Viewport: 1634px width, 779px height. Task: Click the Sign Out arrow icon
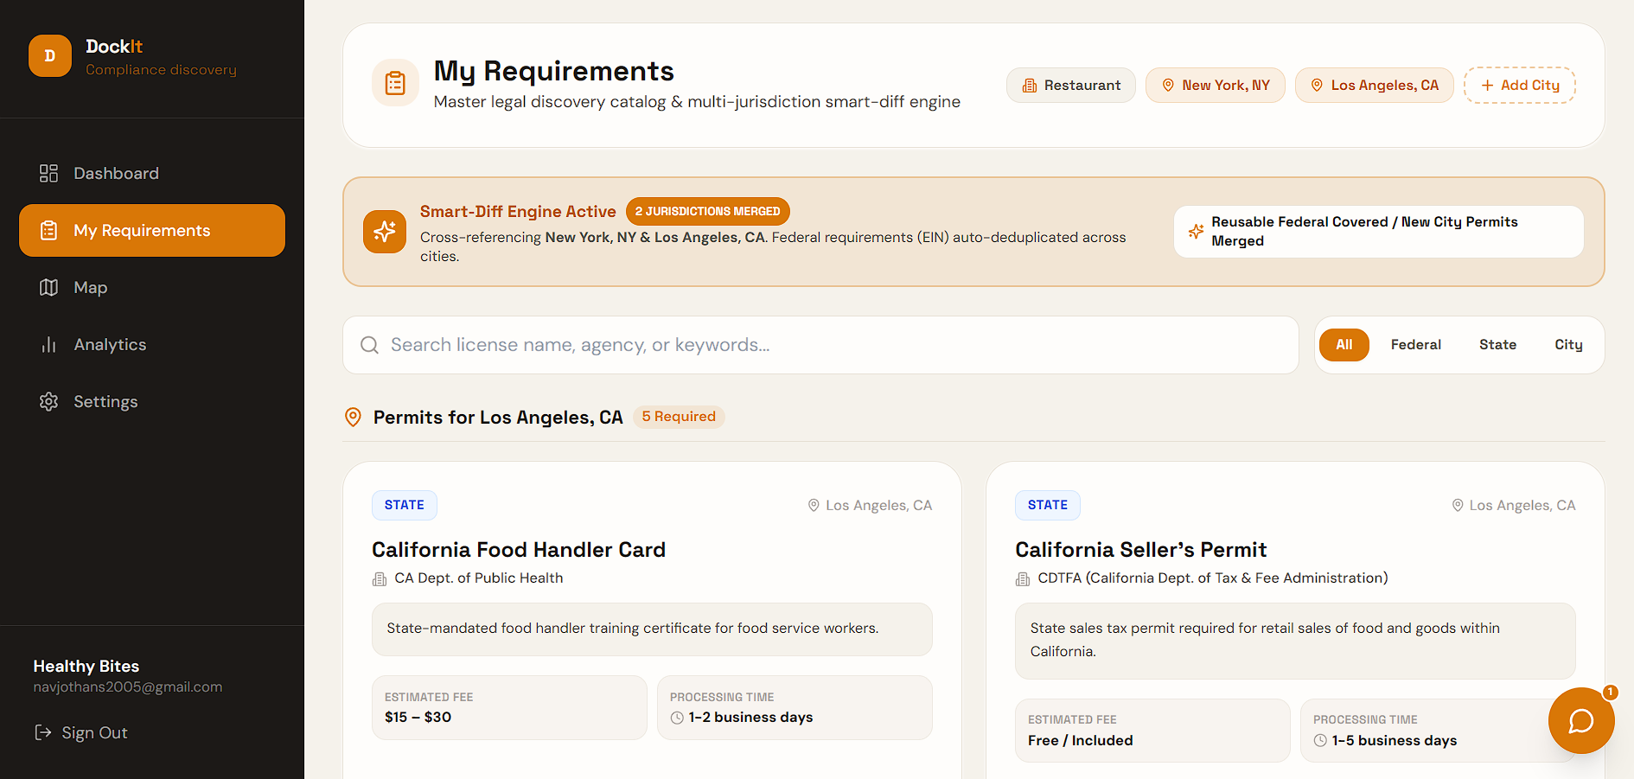coord(42,732)
